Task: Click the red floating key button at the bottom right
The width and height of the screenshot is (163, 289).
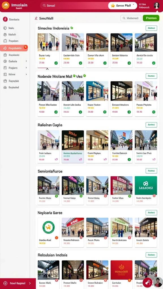Action: click(x=147, y=283)
